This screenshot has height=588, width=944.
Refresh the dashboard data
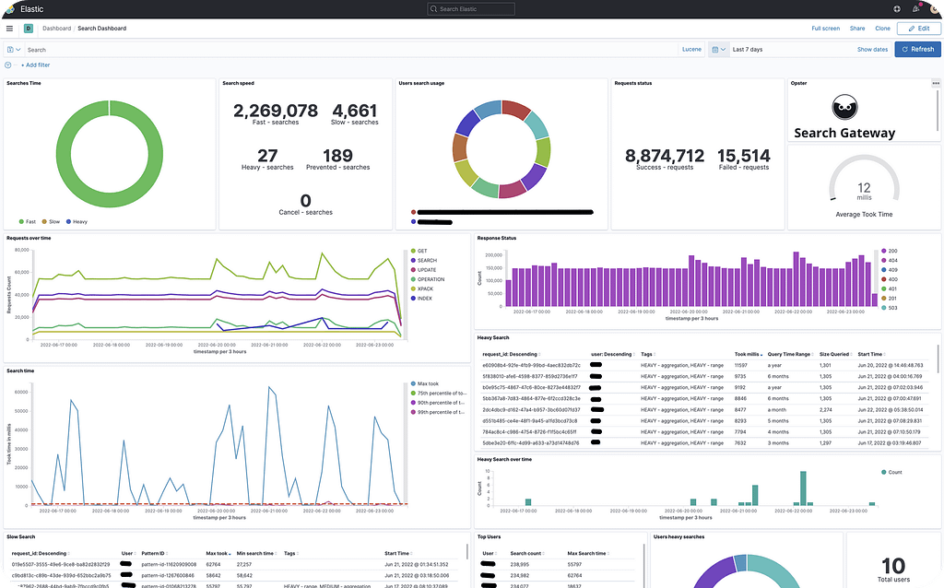[917, 50]
